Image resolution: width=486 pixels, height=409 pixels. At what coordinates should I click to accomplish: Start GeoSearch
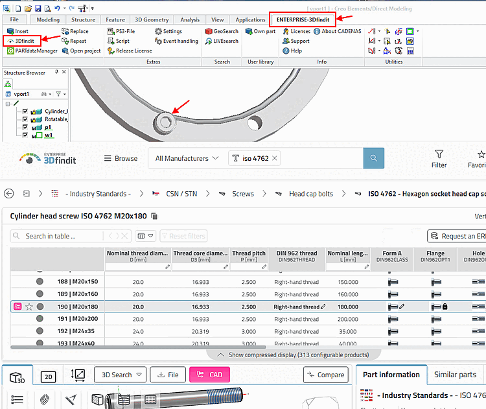click(222, 31)
